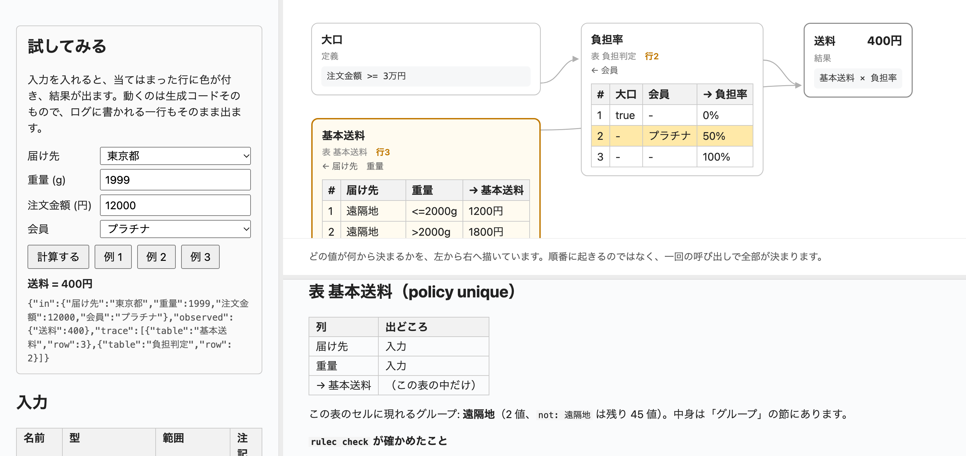Select the 送料 = 400円 result text

click(x=60, y=284)
